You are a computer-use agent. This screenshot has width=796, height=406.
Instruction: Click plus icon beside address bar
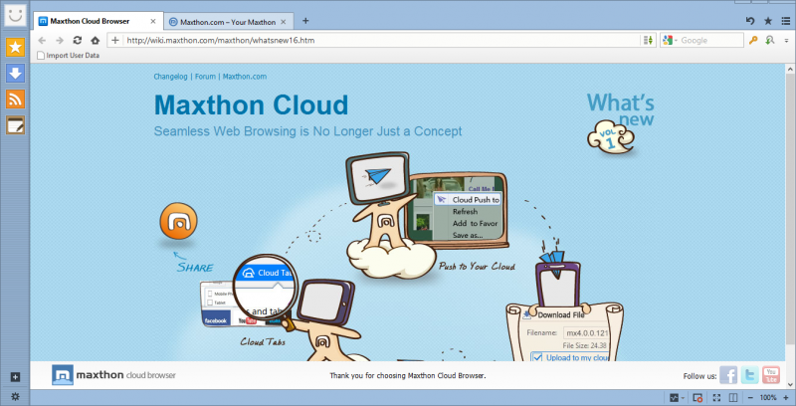[x=115, y=40]
